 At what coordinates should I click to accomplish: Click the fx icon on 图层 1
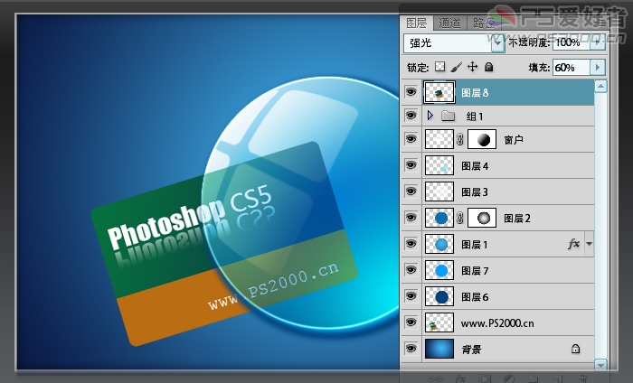tap(573, 244)
